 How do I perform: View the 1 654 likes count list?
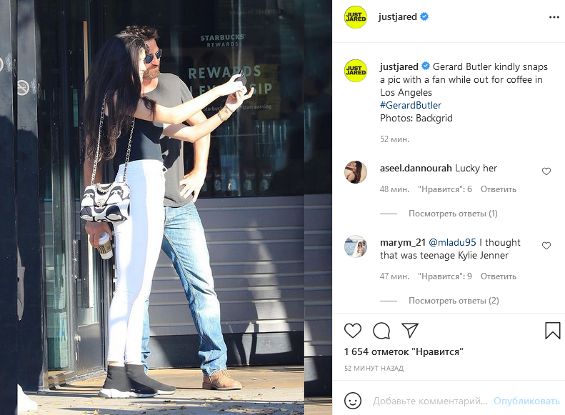(x=404, y=351)
